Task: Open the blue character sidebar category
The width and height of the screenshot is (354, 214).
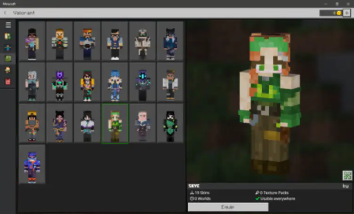Action: [8, 48]
